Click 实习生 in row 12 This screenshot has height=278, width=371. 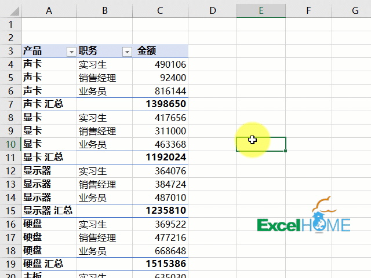pos(93,171)
